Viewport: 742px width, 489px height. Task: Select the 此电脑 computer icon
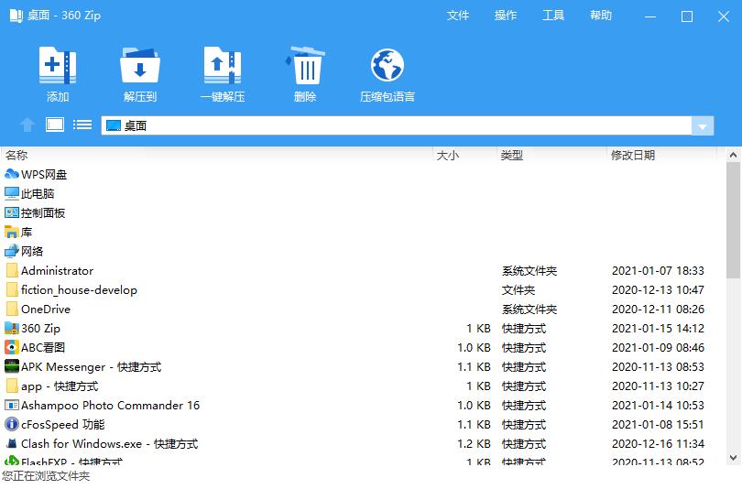point(11,193)
